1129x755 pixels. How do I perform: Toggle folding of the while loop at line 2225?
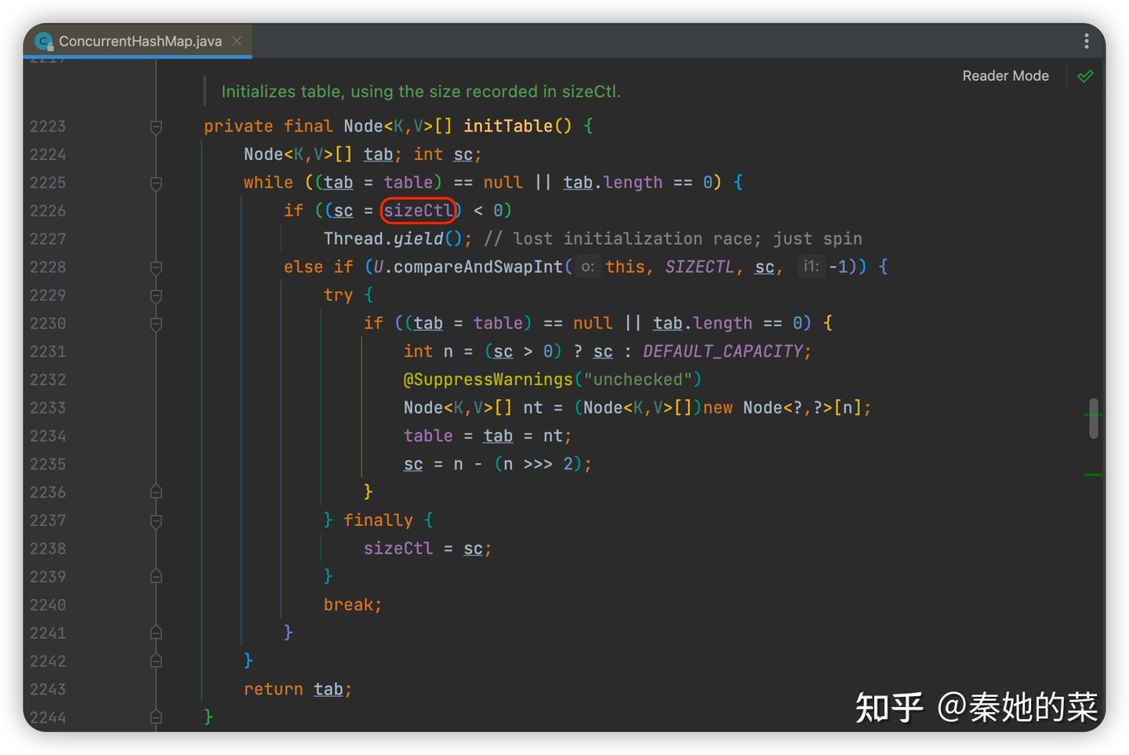155,183
